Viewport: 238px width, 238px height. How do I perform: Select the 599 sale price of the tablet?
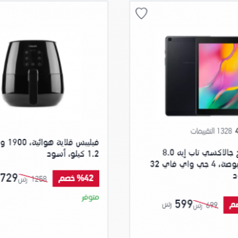(x=184, y=204)
